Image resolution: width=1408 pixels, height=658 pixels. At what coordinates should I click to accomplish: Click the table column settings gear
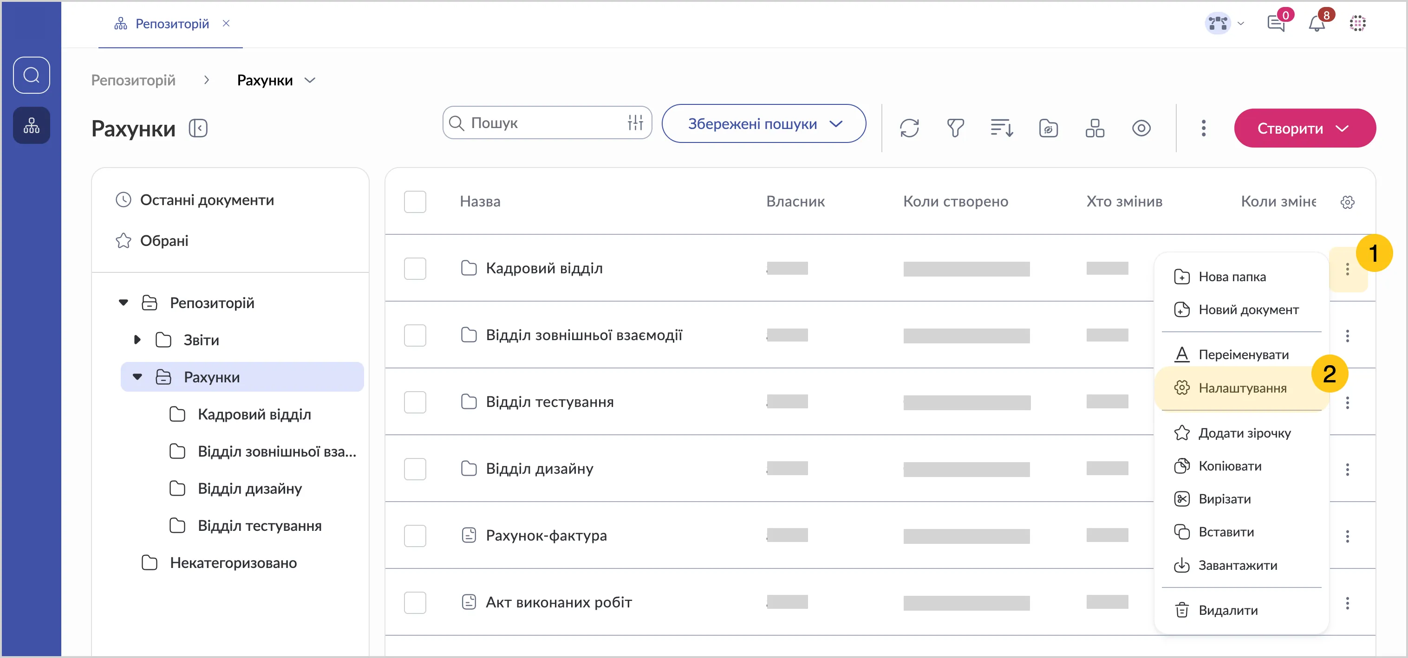coord(1347,202)
